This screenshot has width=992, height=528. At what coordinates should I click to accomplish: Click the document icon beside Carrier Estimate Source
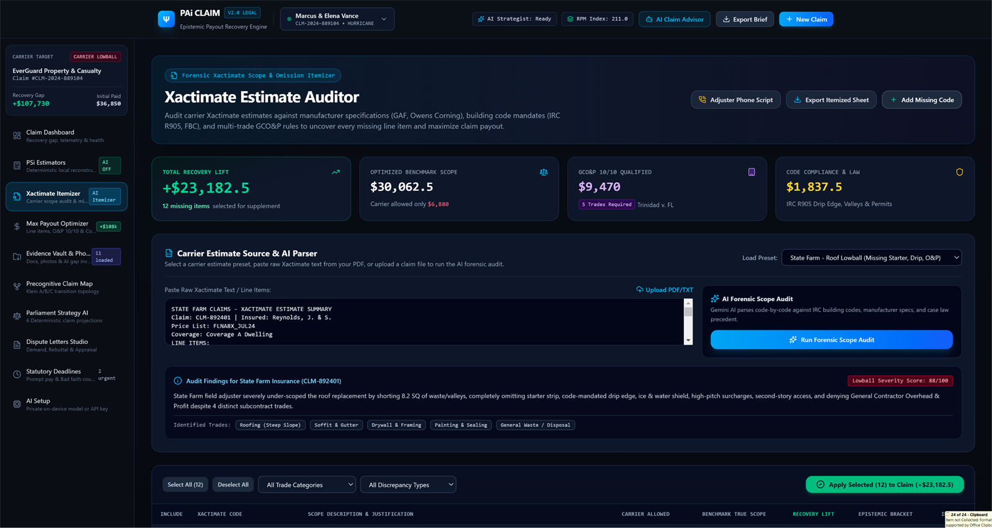pos(169,253)
